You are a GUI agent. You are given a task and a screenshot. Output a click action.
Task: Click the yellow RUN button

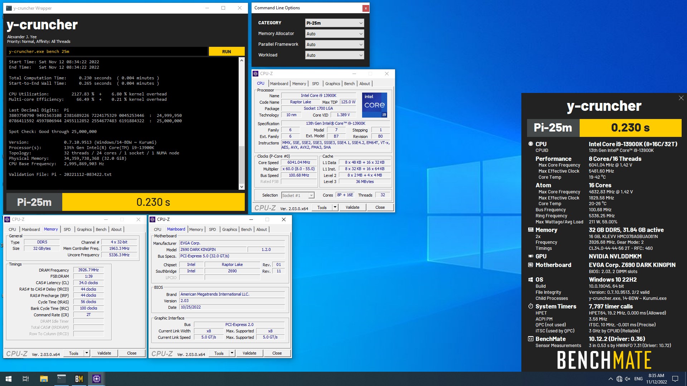click(x=226, y=51)
